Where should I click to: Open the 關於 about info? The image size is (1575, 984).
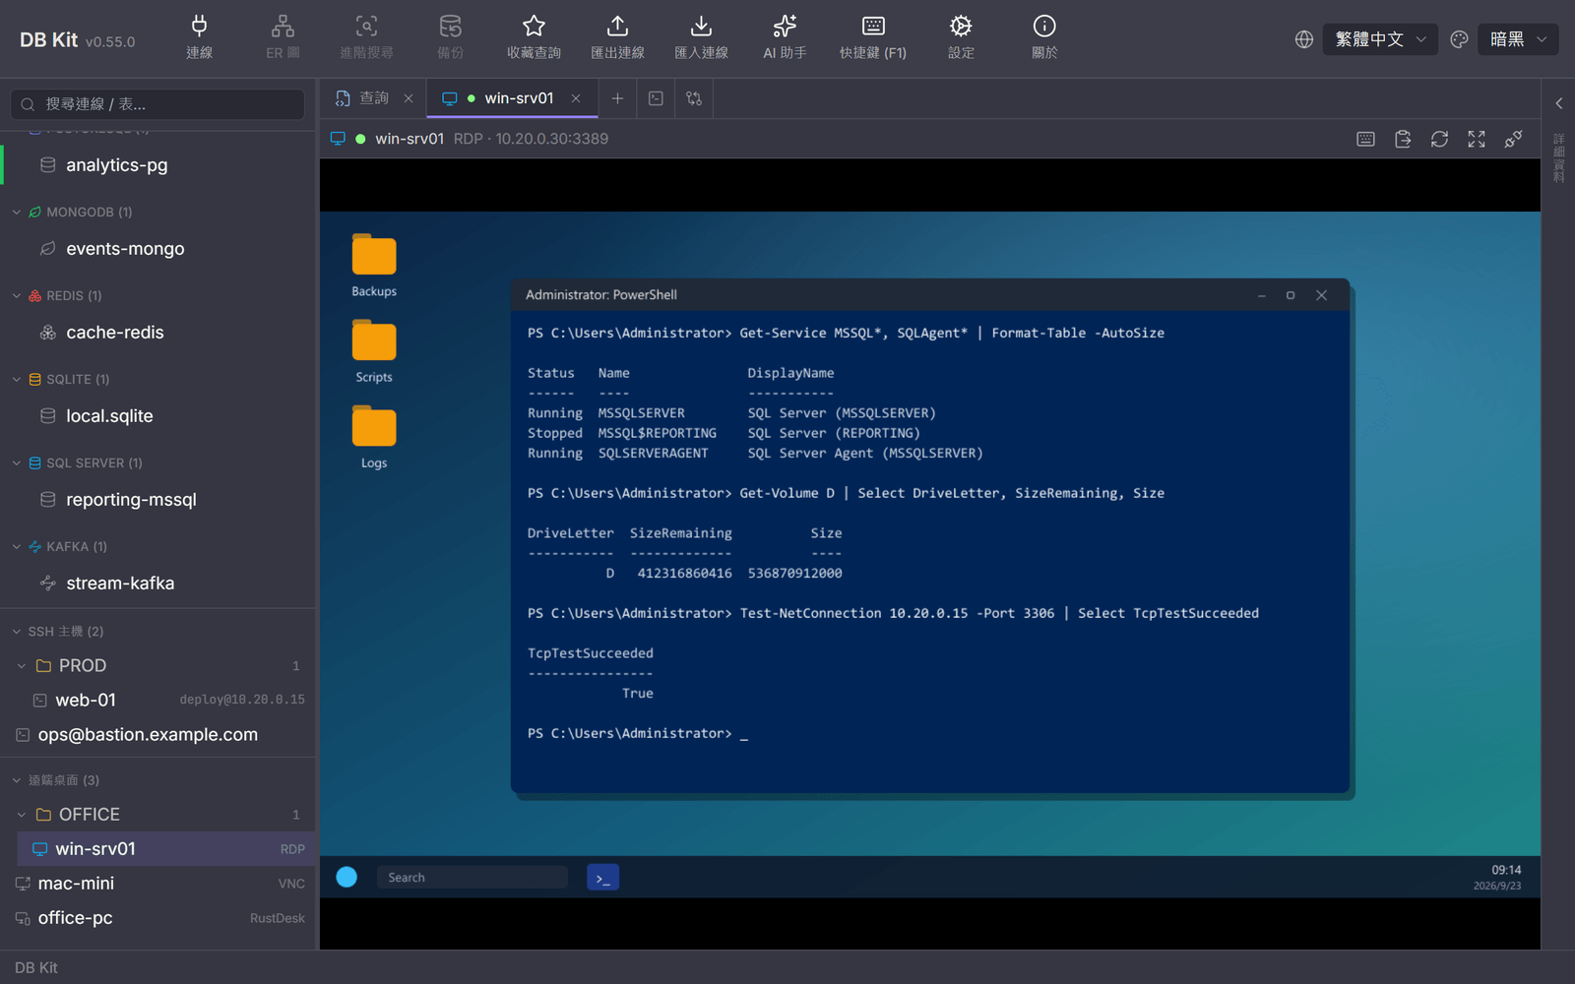1044,37
